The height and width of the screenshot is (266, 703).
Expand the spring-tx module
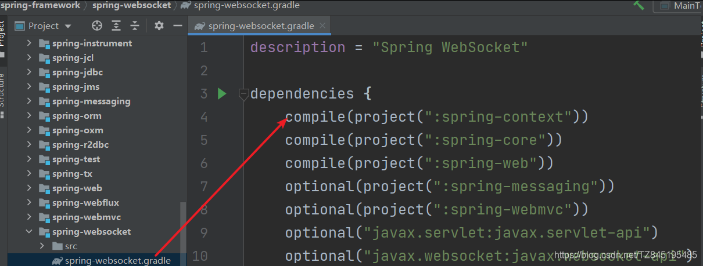[29, 174]
